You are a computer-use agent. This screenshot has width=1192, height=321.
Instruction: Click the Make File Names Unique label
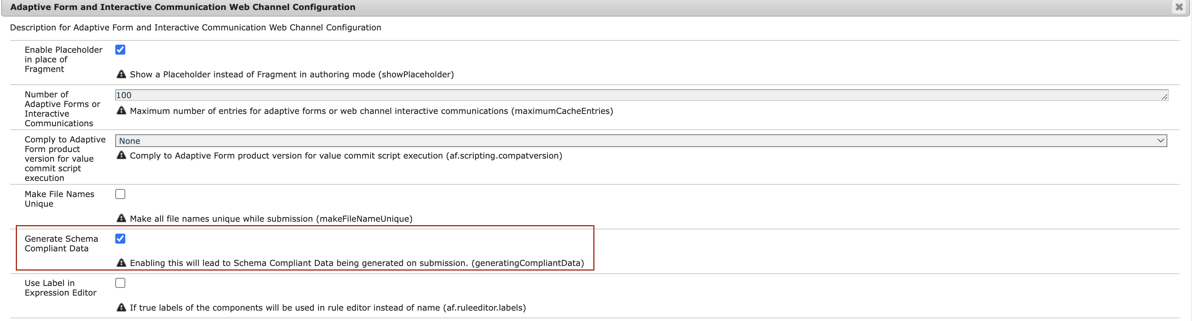(x=59, y=199)
